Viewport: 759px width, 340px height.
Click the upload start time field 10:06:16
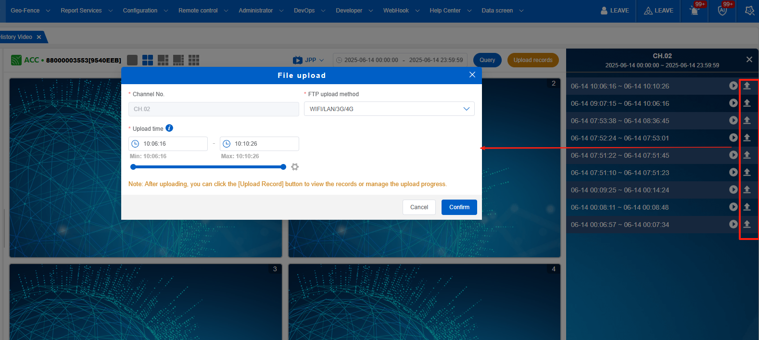pos(168,144)
